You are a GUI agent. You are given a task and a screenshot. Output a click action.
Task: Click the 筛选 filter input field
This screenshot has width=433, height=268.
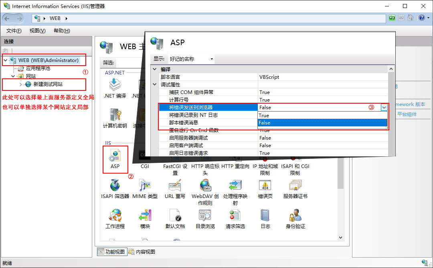tap(130, 63)
